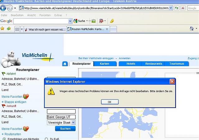Click the yellow warning icon in dialog
The height and width of the screenshot is (140, 199).
tap(51, 91)
